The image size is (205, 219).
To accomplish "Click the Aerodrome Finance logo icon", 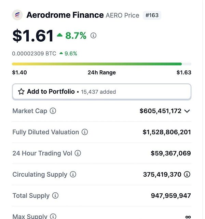I will pyautogui.click(x=17, y=15).
